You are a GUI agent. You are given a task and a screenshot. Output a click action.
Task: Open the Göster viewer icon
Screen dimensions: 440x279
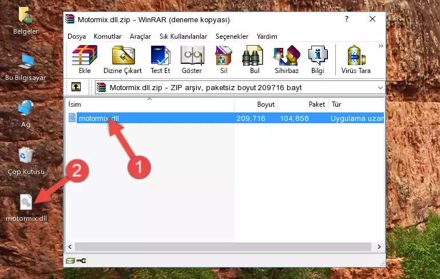click(x=192, y=59)
